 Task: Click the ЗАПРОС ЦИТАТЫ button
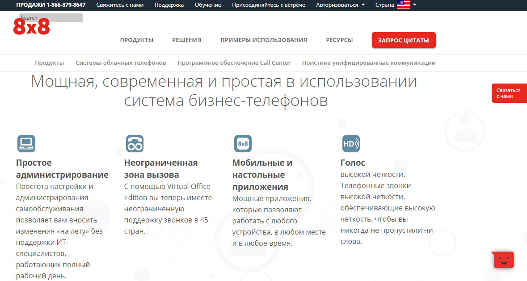pos(403,40)
